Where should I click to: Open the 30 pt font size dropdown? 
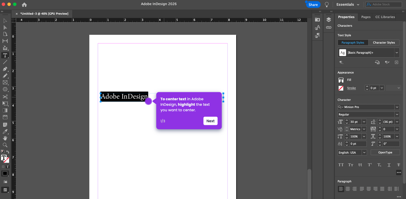point(364,122)
